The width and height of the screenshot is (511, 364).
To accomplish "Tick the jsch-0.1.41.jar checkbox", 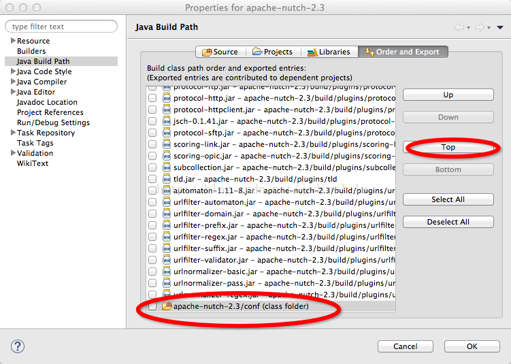I will pos(152,121).
